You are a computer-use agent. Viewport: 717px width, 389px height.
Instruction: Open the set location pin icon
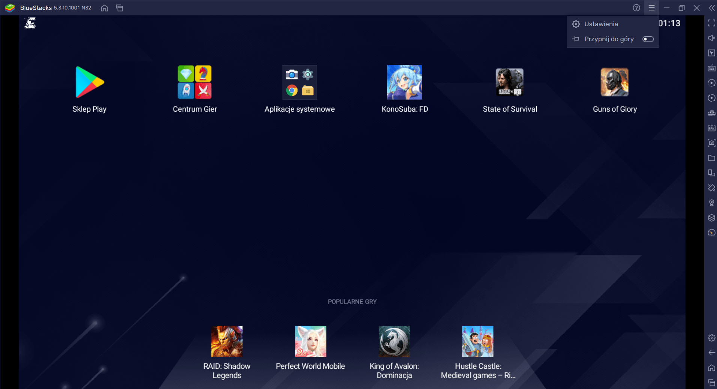click(711, 203)
